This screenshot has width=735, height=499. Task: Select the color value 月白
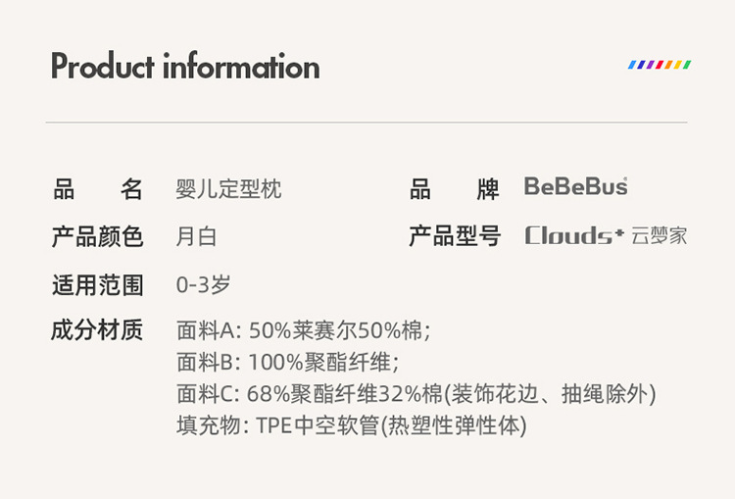196,236
